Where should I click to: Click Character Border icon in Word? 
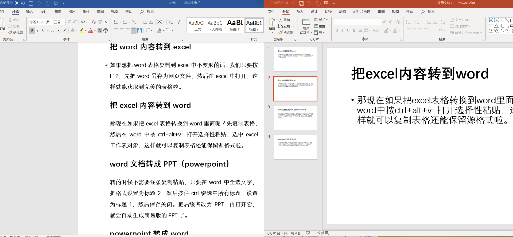106,22
